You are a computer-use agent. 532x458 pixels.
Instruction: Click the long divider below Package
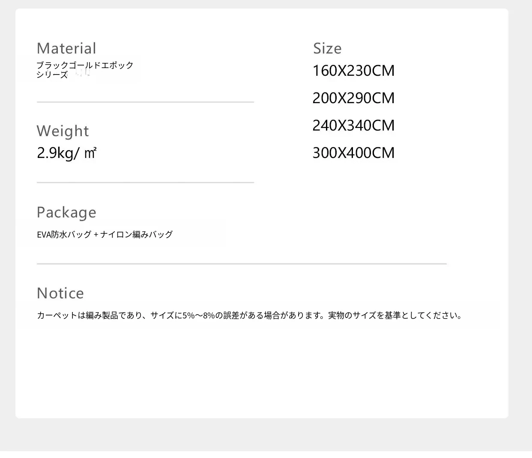click(x=242, y=264)
